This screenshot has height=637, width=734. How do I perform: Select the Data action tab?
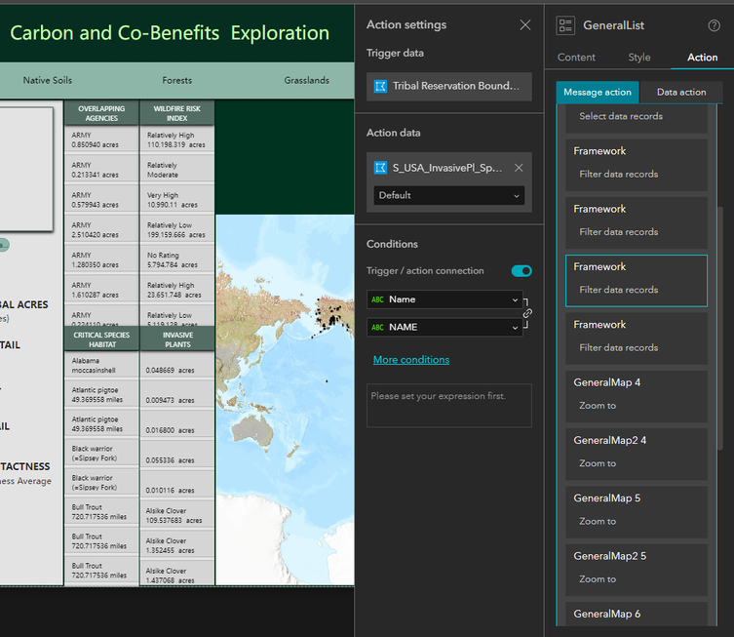point(680,93)
